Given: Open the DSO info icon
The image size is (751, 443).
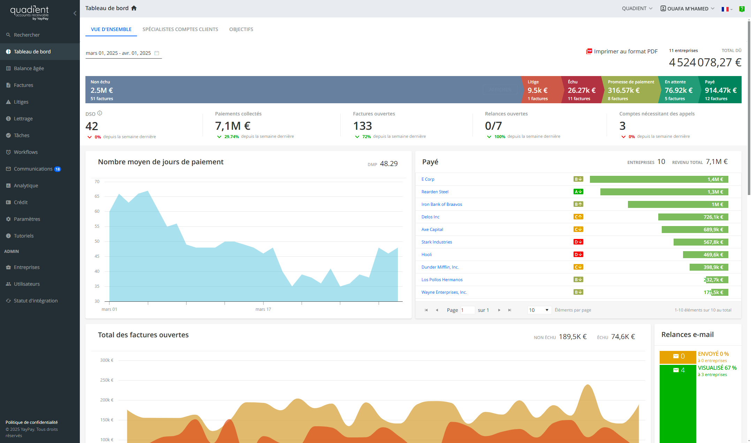Looking at the screenshot, I should 100,113.
